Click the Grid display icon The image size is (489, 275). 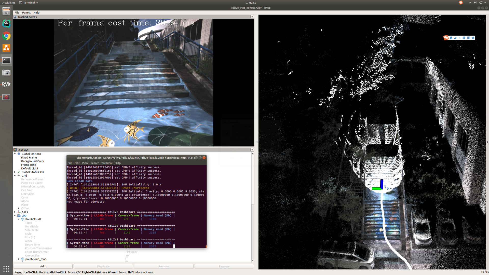(x=19, y=176)
